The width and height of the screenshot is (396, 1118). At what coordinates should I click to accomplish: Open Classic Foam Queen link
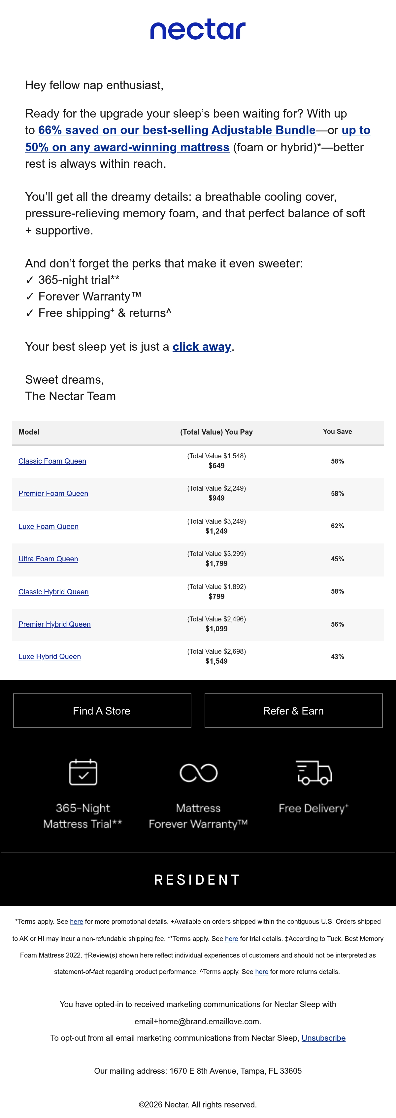pos(52,461)
